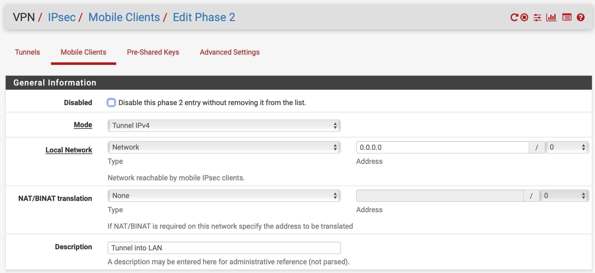Screen dimensions: 595x273
Task: Go to the Advanced Settings tab
Action: click(229, 52)
